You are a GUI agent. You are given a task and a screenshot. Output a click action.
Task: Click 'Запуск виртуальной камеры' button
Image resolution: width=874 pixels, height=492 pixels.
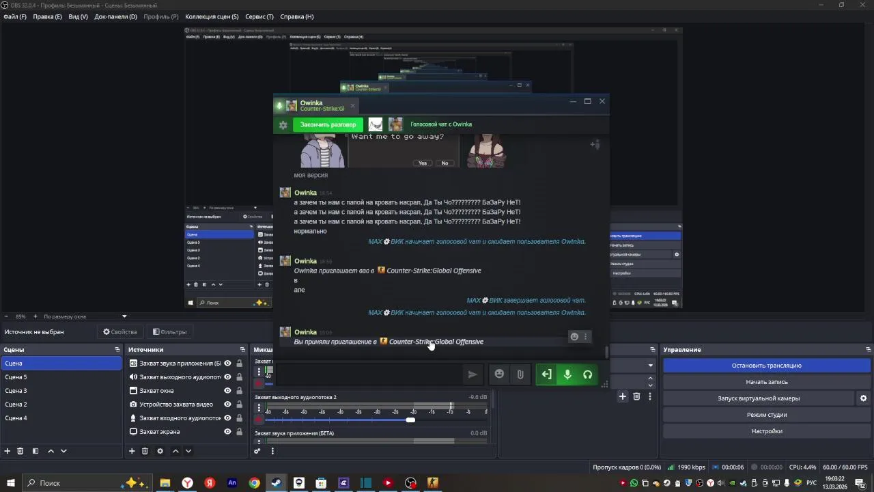click(758, 398)
